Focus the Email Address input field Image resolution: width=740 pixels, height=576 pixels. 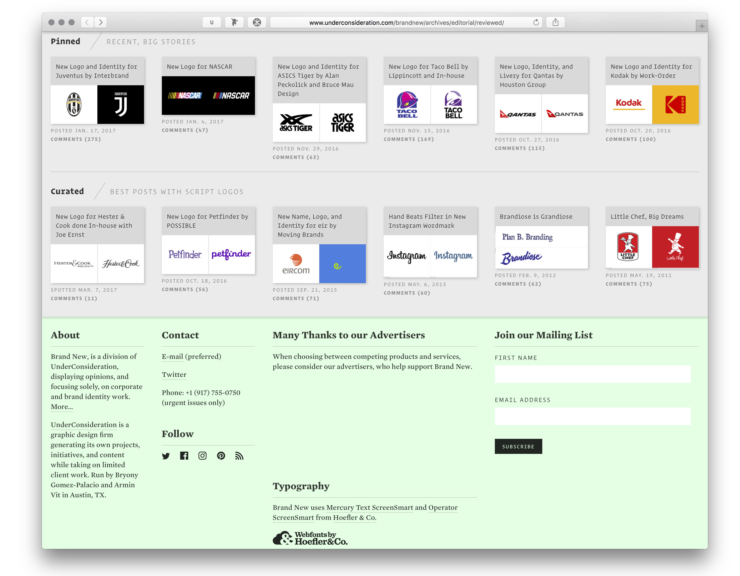[592, 416]
